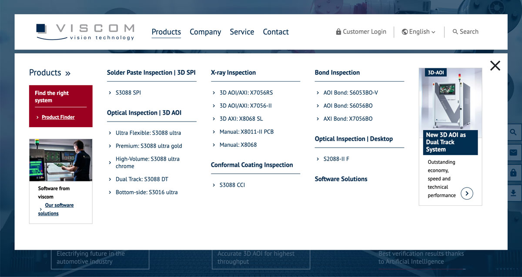Open 3D AXI: X8068 SL link
Viewport: 522px width, 277px height.
pos(241,119)
